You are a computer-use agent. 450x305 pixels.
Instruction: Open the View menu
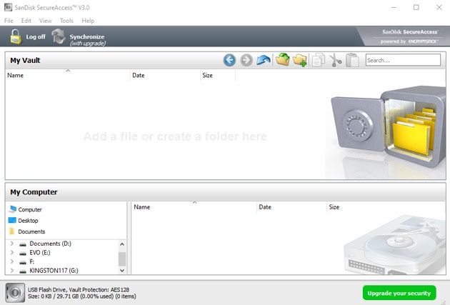45,21
